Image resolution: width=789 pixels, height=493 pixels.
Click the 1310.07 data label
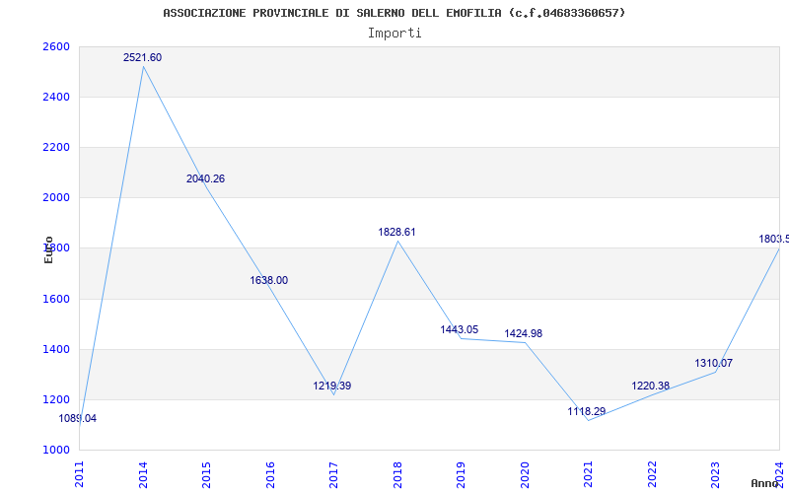tap(713, 363)
